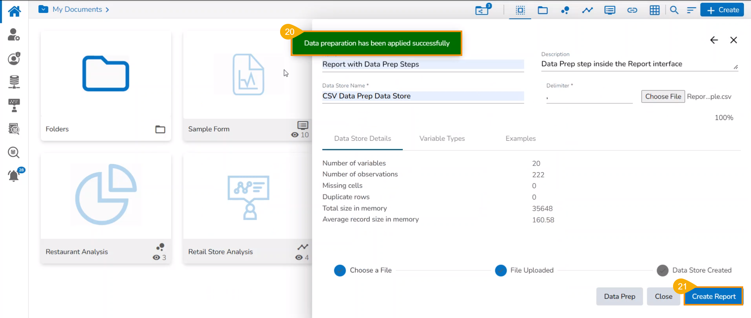Click the Data Store Created step circle

pos(663,270)
